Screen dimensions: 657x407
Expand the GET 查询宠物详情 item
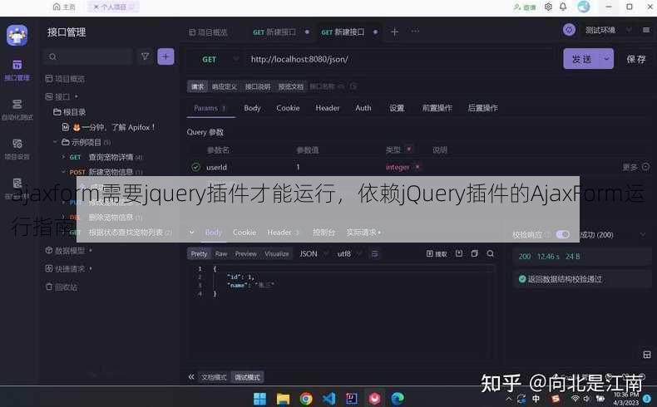point(63,157)
